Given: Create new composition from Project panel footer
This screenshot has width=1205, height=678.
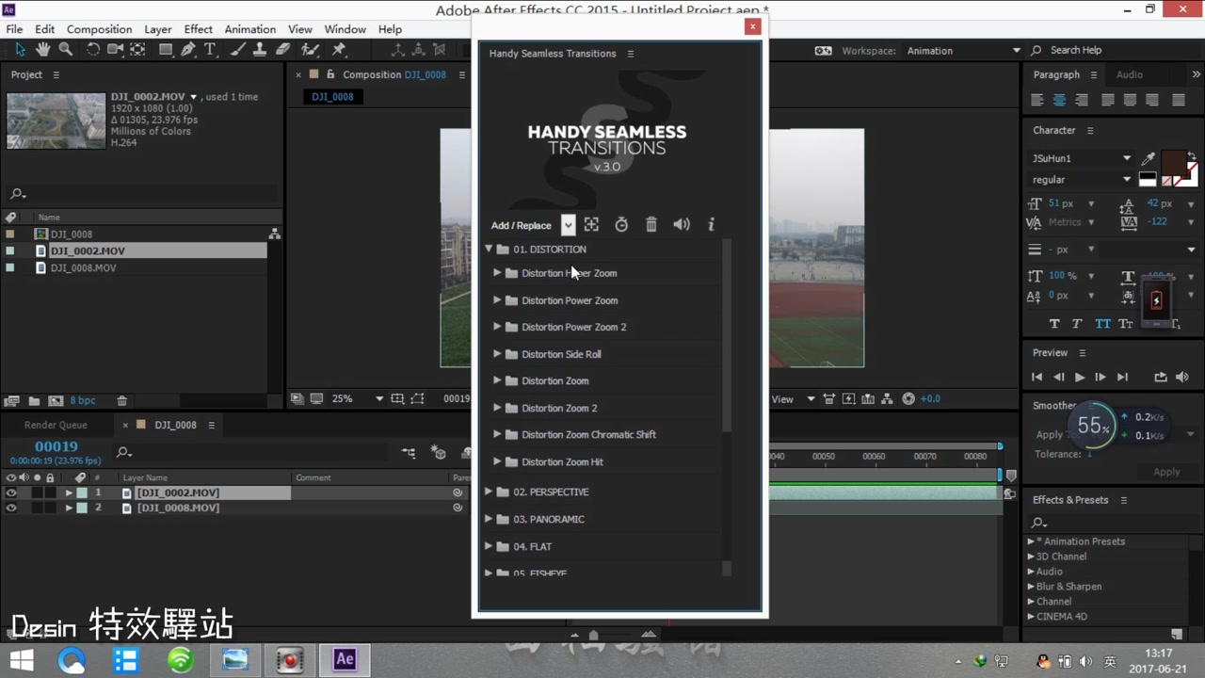Looking at the screenshot, I should [56, 400].
